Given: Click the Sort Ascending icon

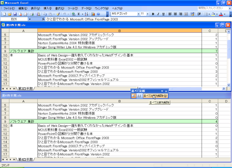Looking at the screenshot, I should point(87,14).
